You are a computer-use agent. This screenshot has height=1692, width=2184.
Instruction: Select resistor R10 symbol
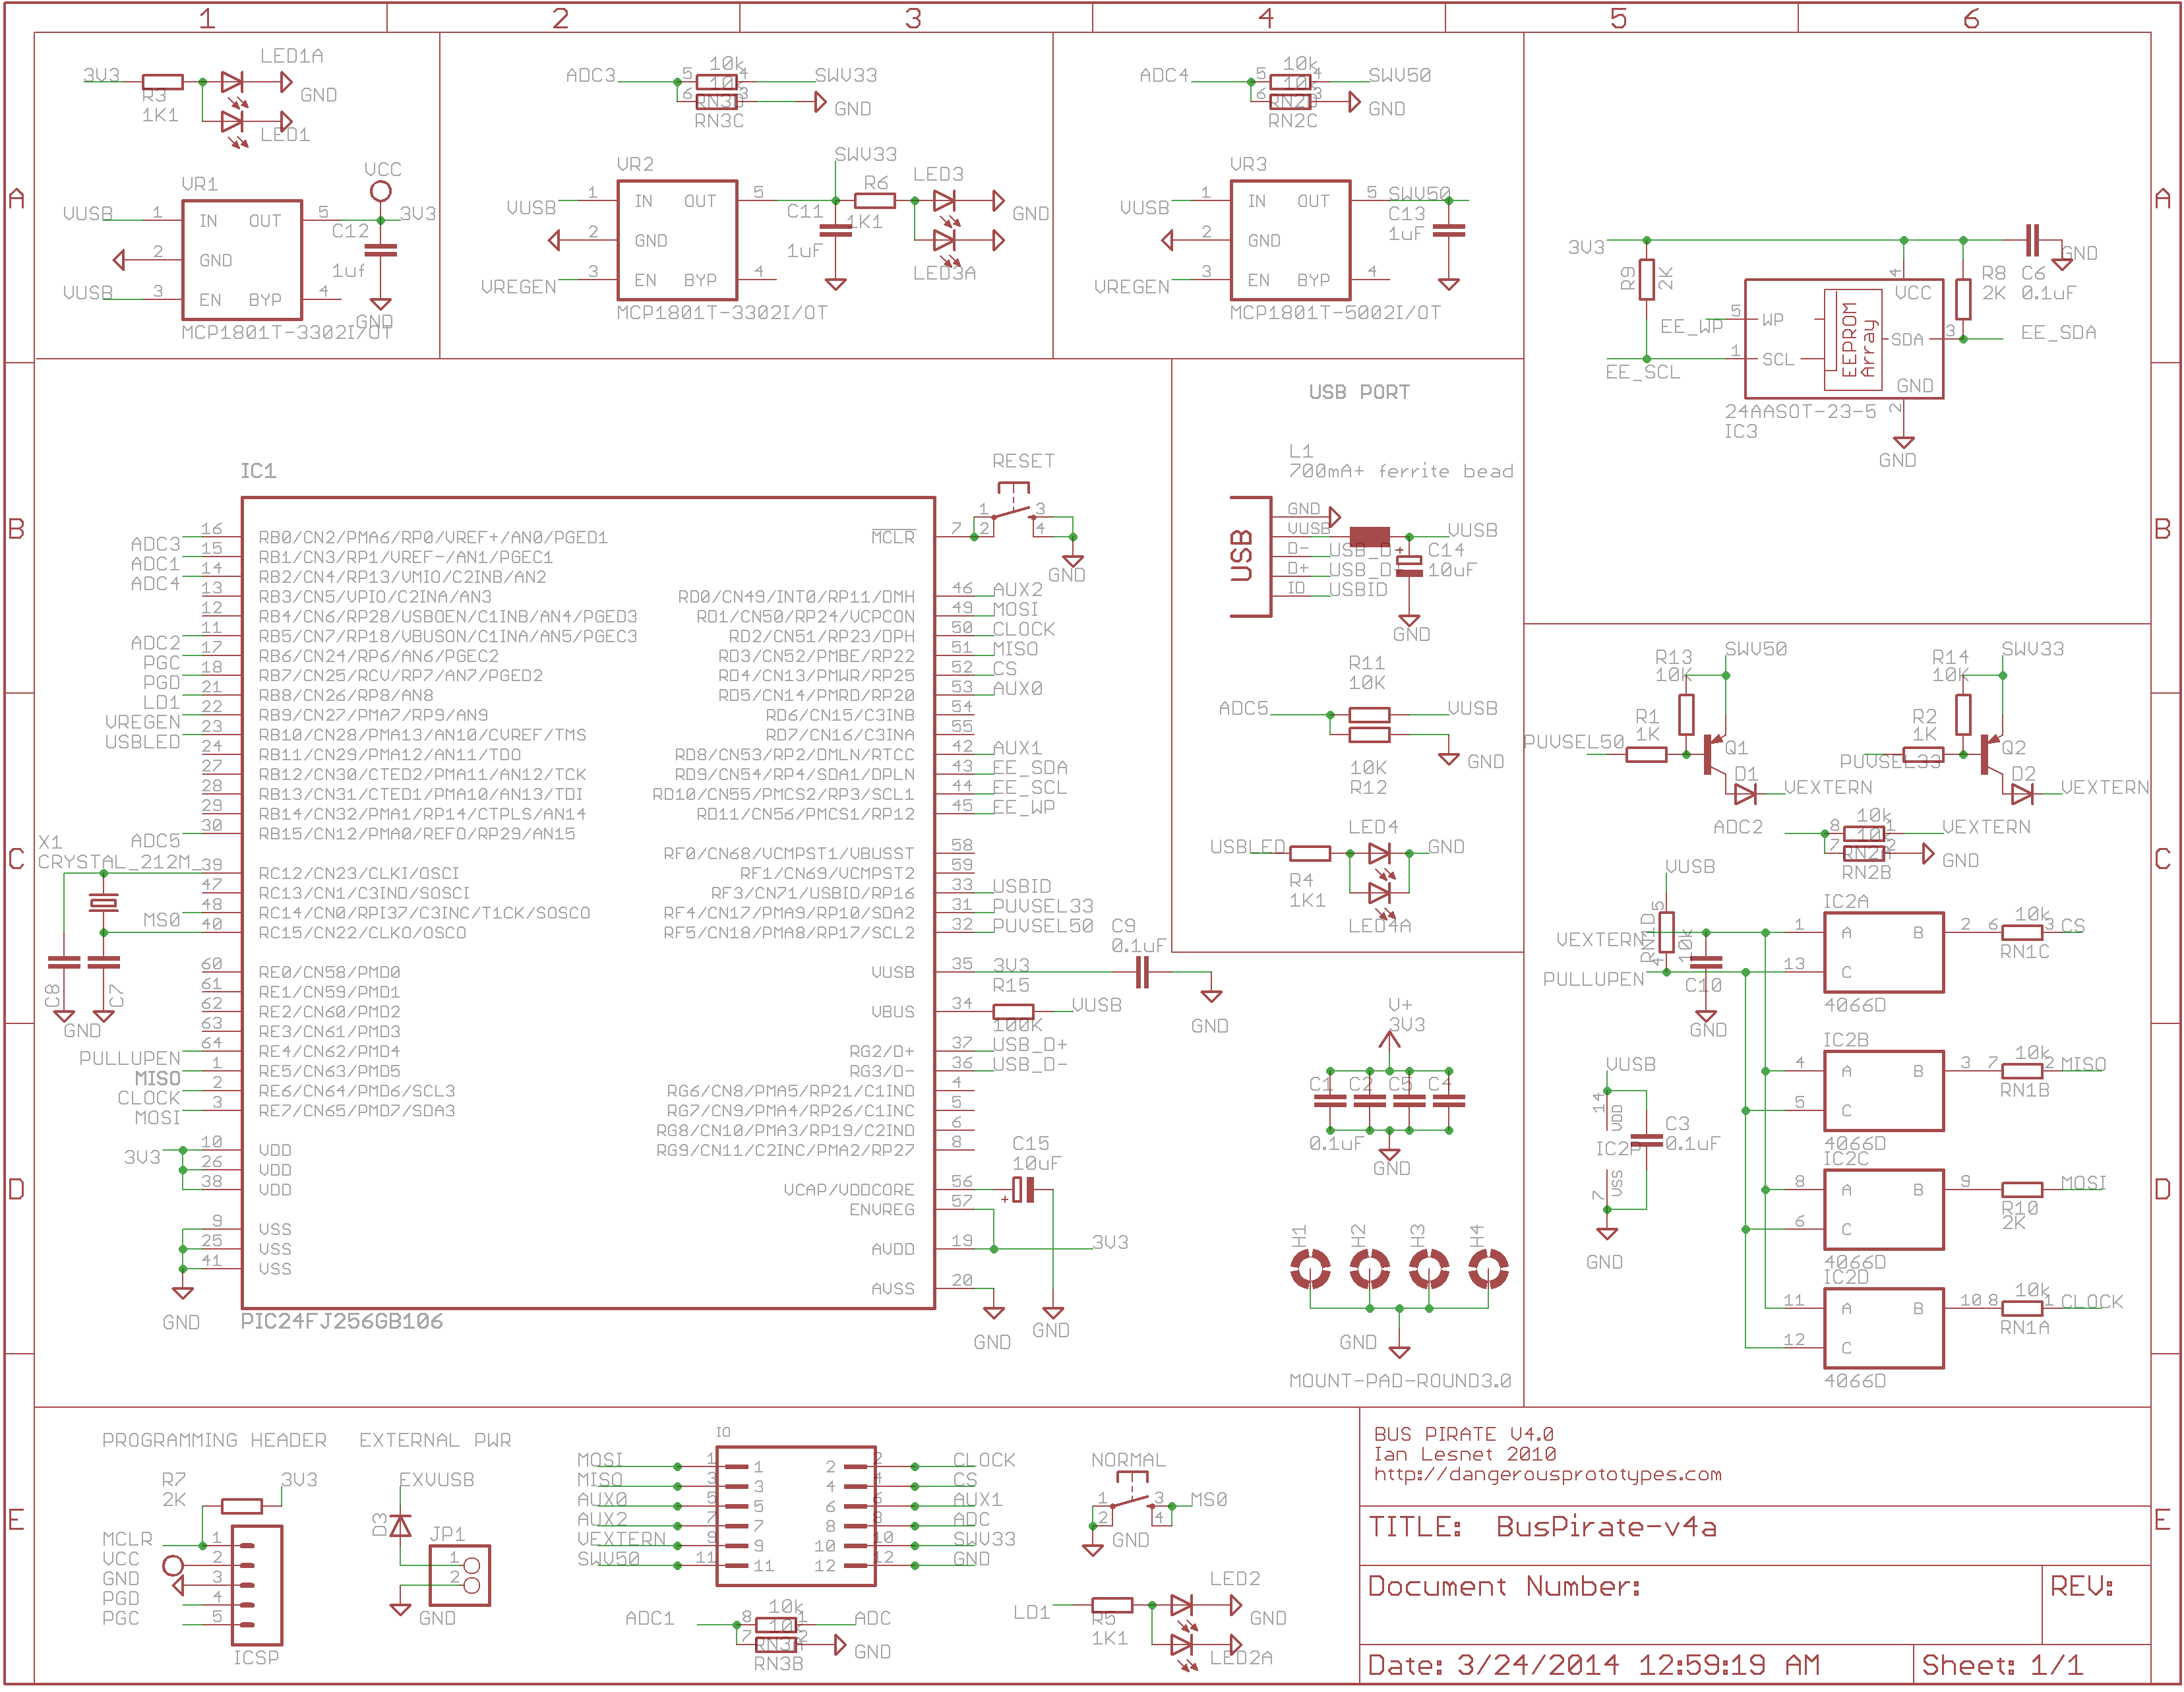(2022, 1190)
